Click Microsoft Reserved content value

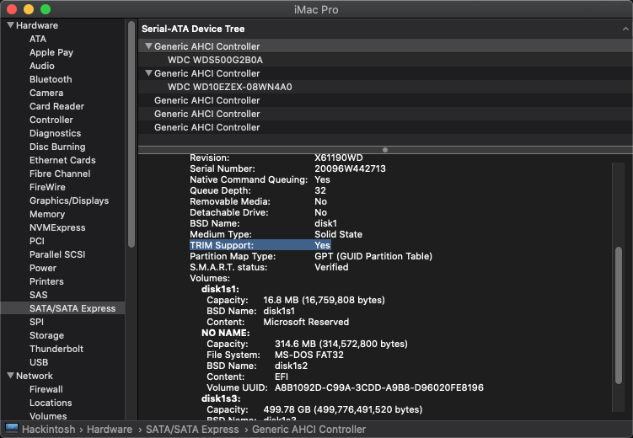306,322
